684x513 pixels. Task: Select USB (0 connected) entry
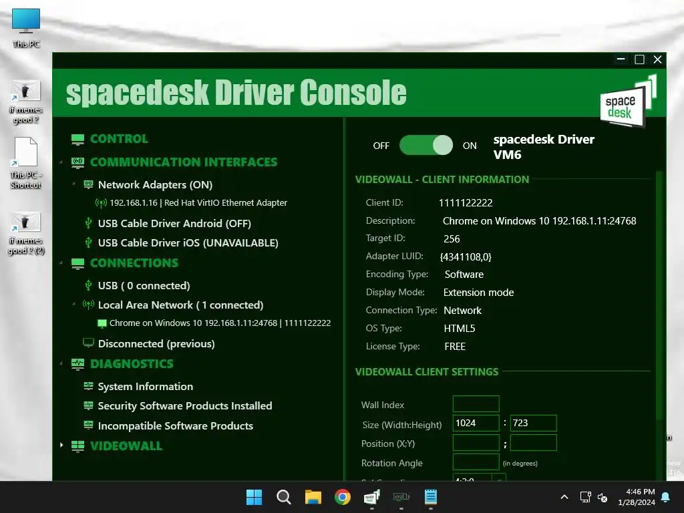click(144, 285)
